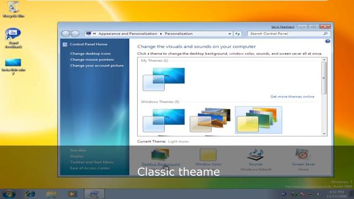
Task: Click the Forward navigation button
Action: coord(75,34)
